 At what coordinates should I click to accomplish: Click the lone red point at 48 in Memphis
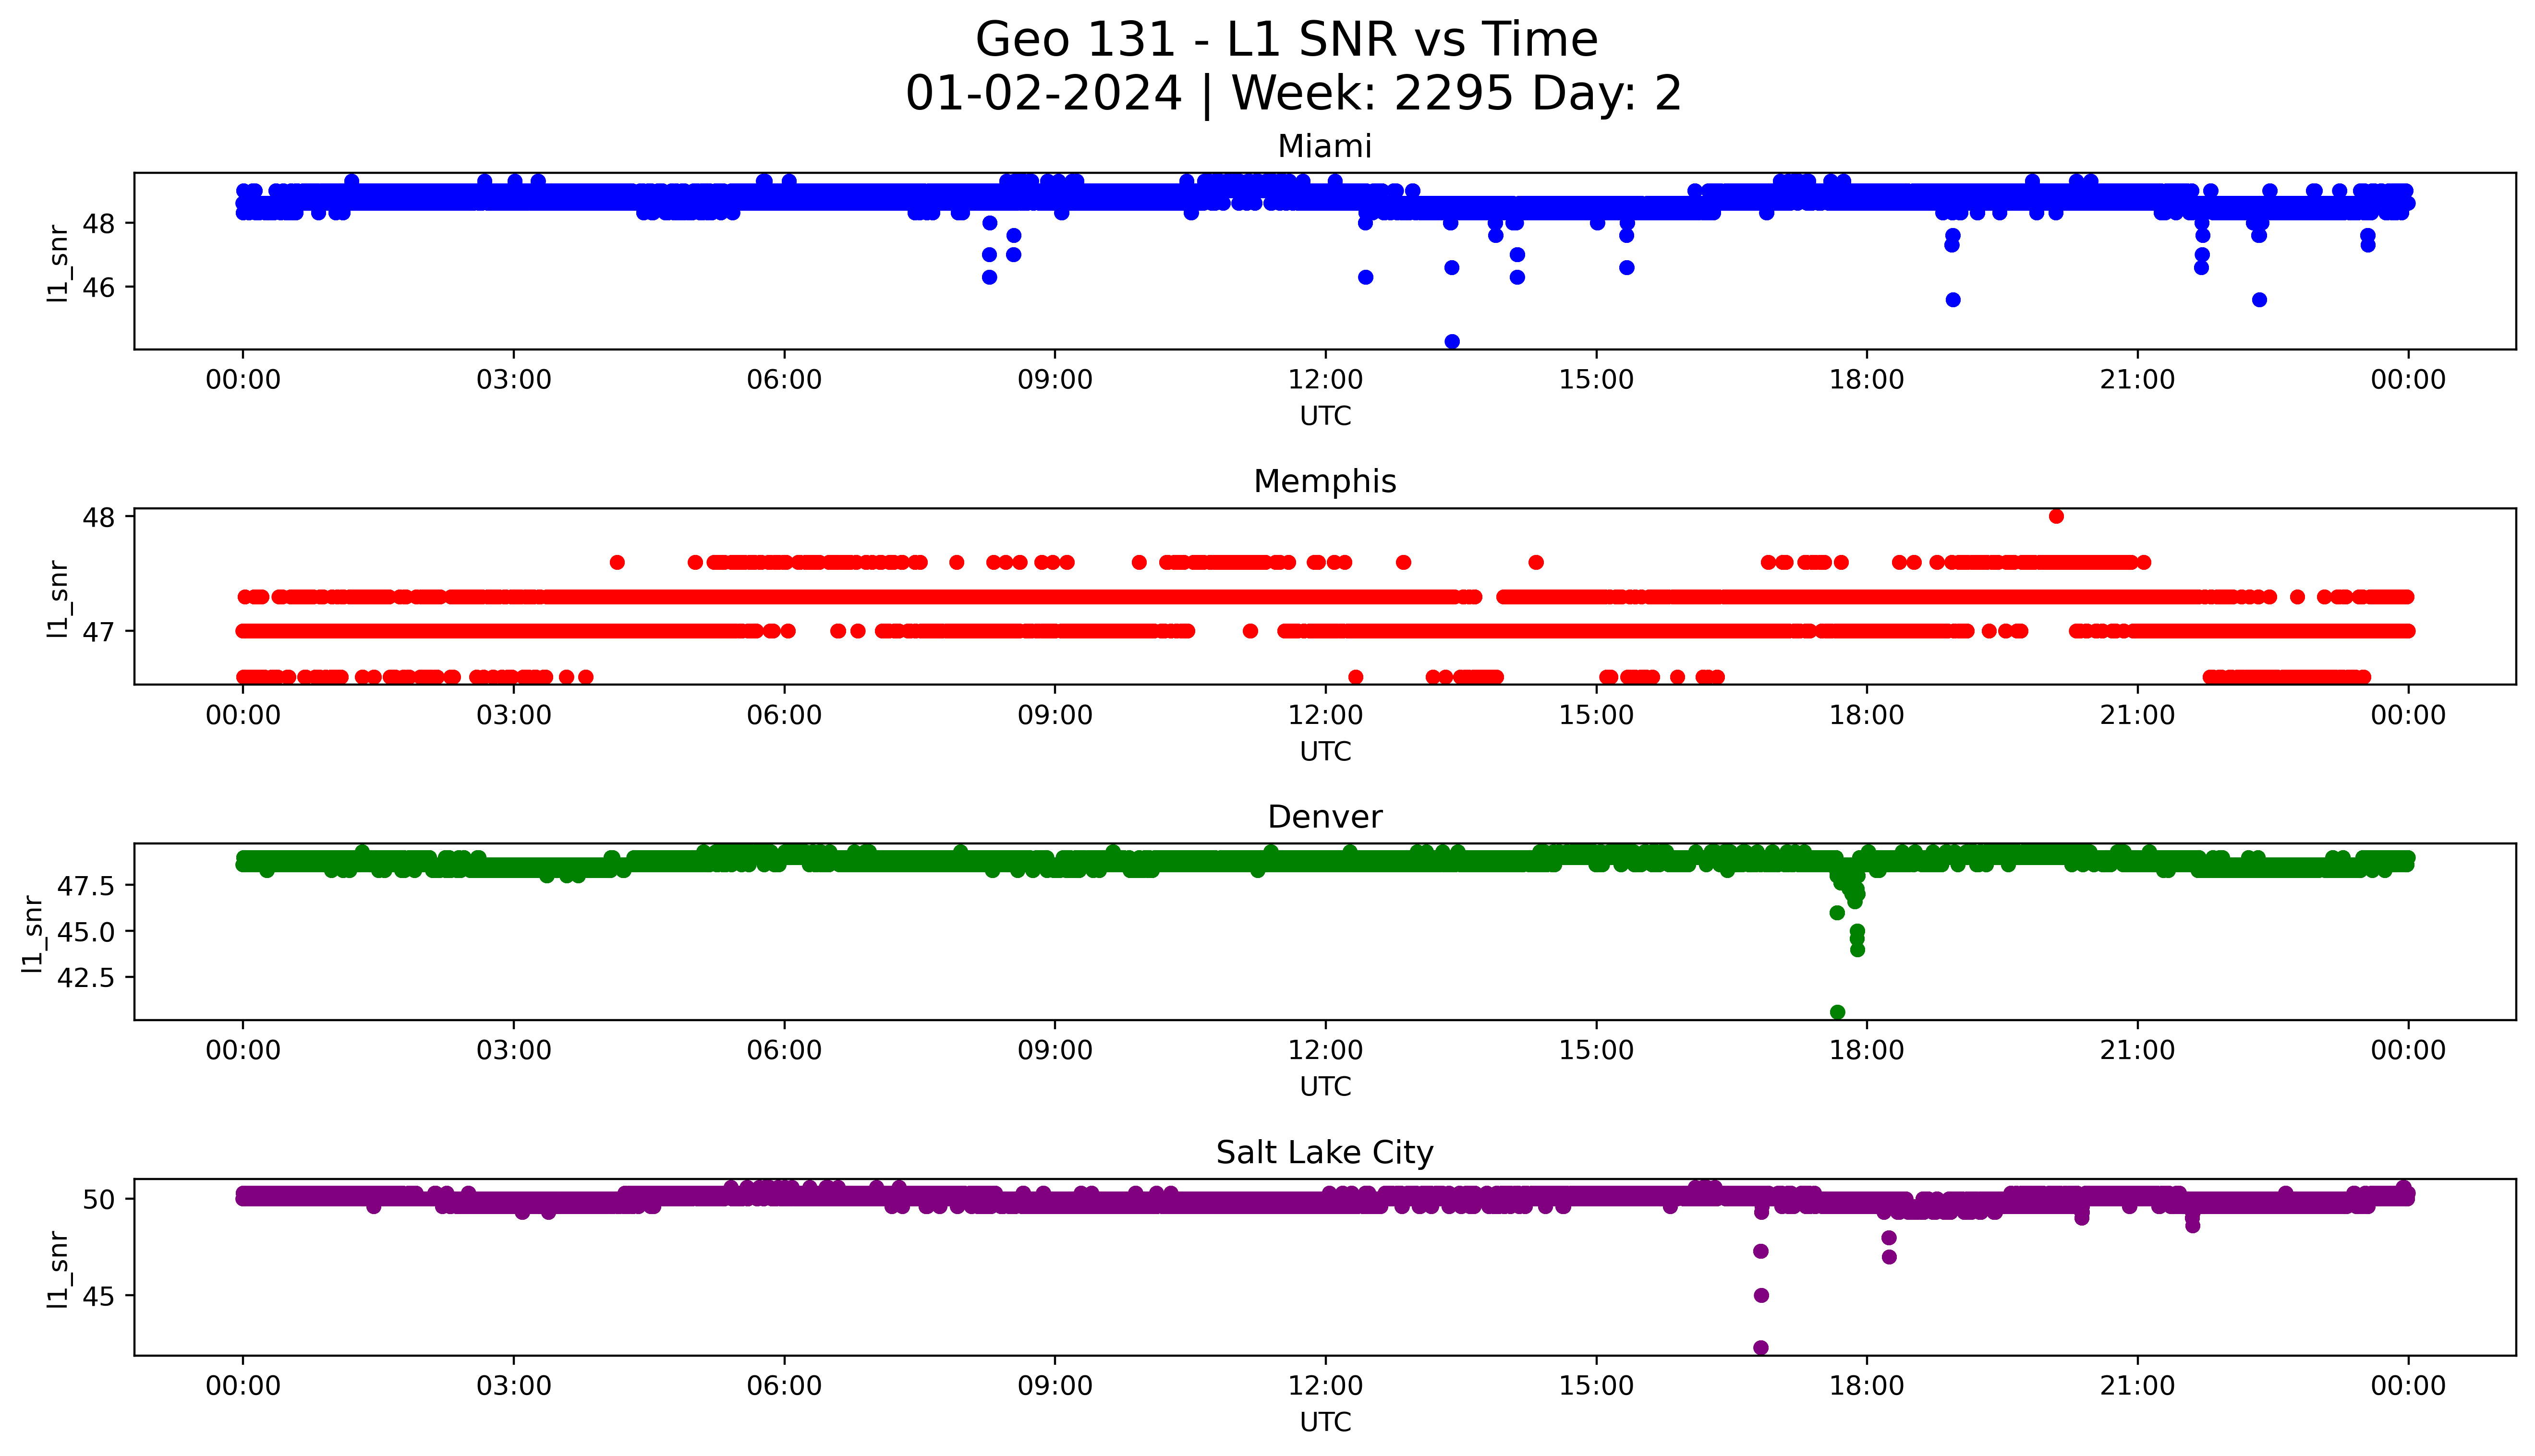[2056, 516]
